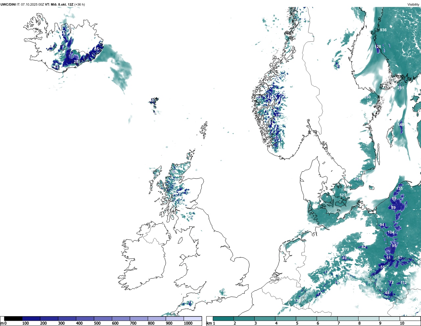This screenshot has width=421, height=326.
Task: Select the 'IT: 07.10.2025 00Z' initial time text
Action: point(30,5)
